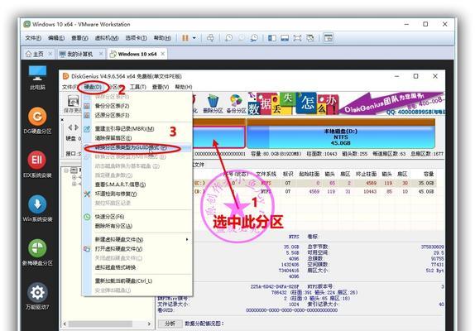Choose 虚拟磁盘格式转换 menu entry
This screenshot has width=475, height=331.
tap(137, 267)
